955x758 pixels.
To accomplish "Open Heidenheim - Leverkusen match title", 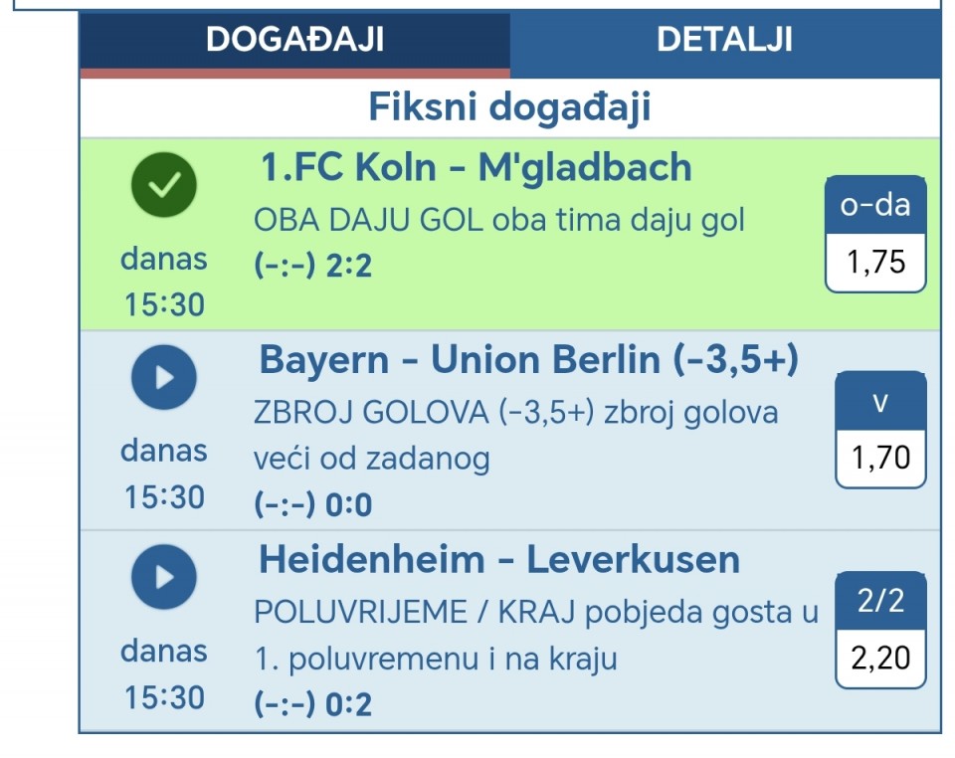I will pyautogui.click(x=499, y=560).
